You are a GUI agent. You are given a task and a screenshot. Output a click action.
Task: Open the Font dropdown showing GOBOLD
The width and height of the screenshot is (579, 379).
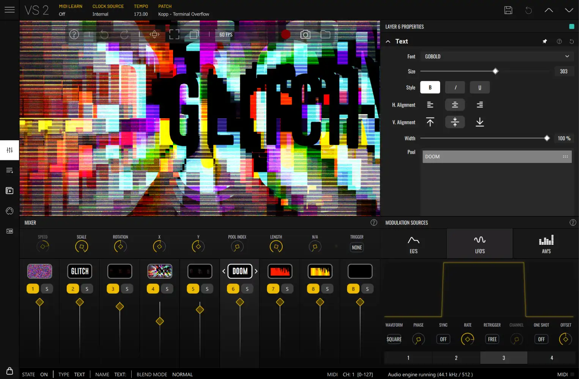point(497,56)
